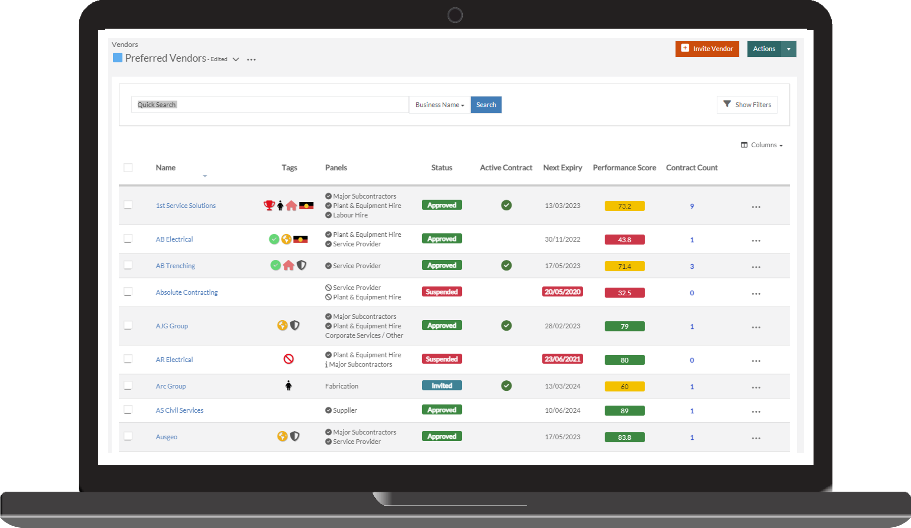Click the shield tag in AJG Group row
This screenshot has height=528, width=911.
pyautogui.click(x=295, y=326)
